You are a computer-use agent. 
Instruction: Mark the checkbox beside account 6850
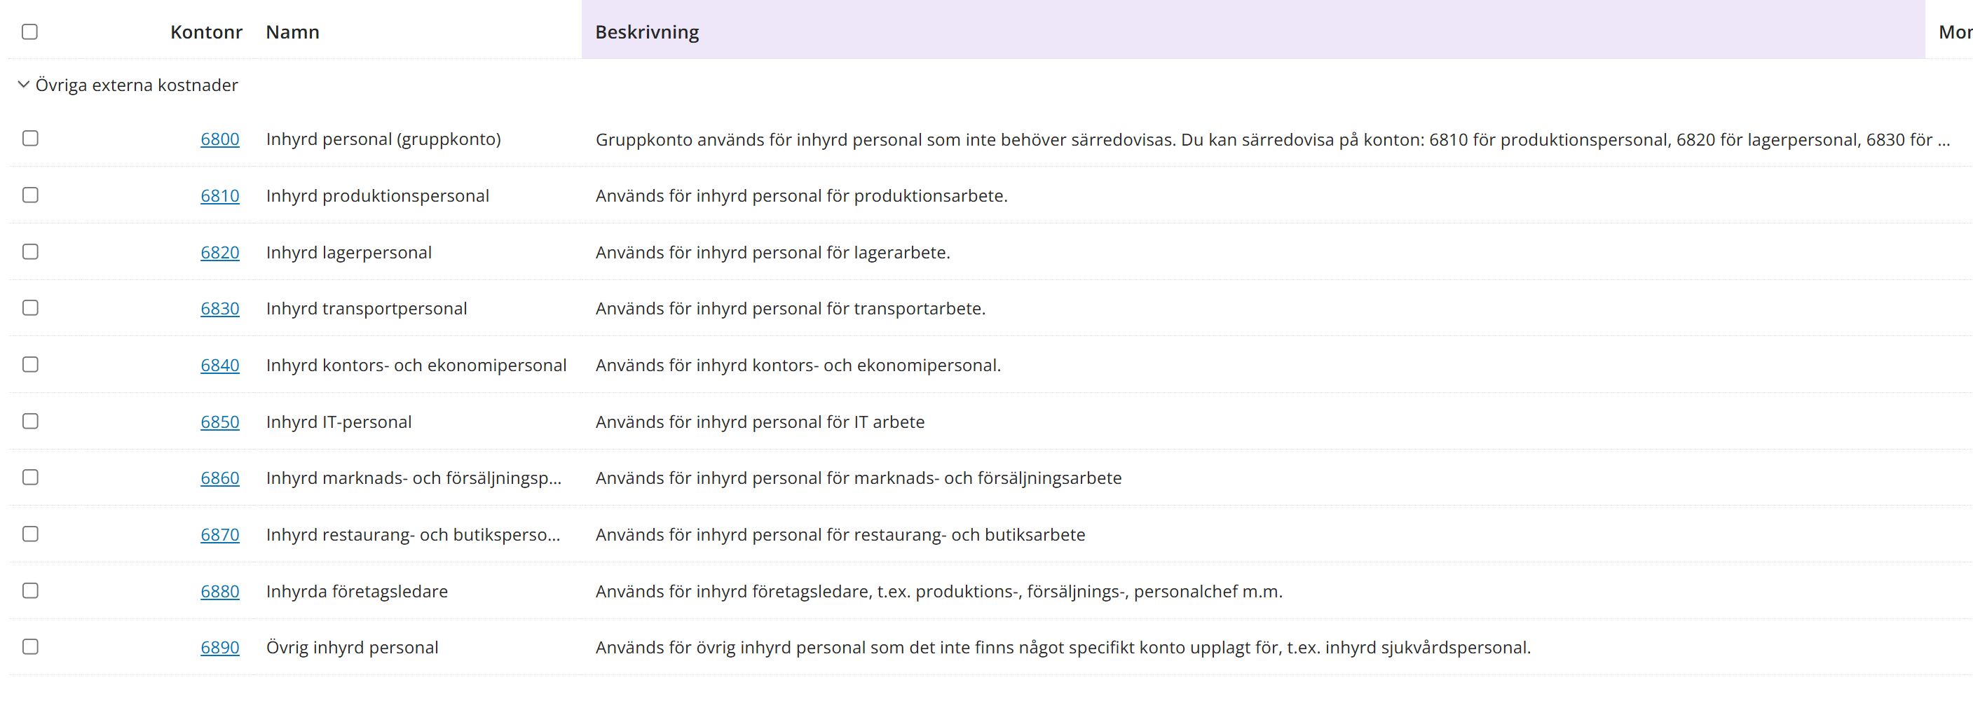pos(31,421)
